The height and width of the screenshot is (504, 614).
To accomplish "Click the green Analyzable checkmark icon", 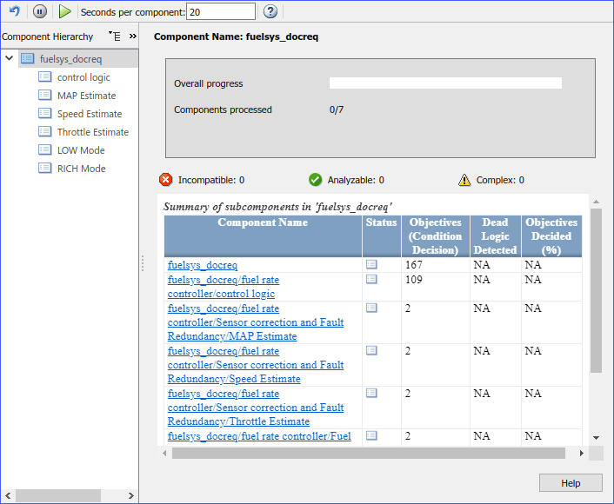I will pos(315,180).
